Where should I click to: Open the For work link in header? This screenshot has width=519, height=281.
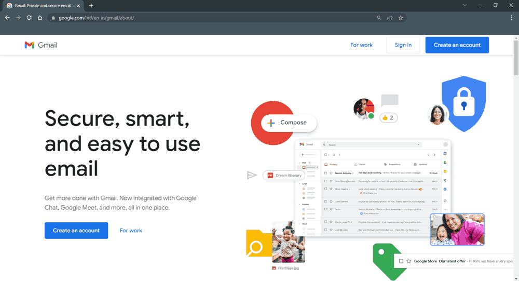(361, 45)
